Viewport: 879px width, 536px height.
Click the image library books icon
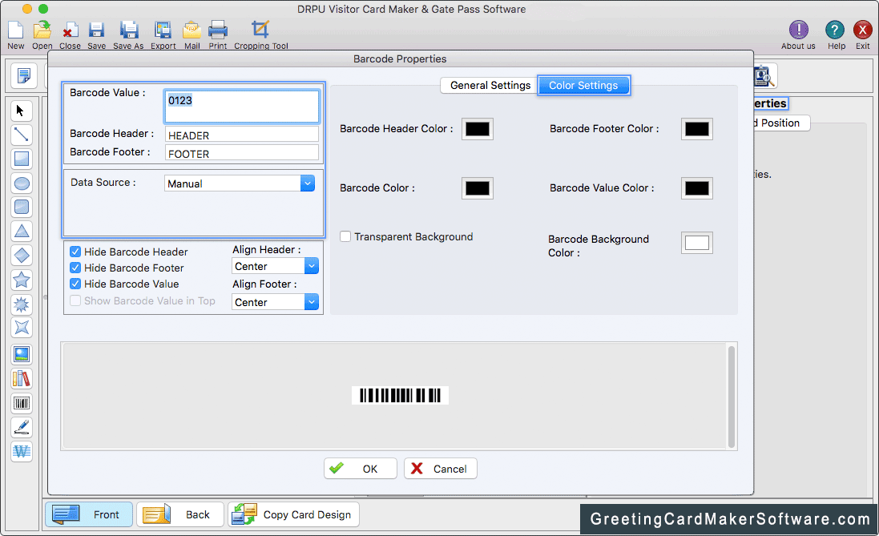pyautogui.click(x=22, y=379)
